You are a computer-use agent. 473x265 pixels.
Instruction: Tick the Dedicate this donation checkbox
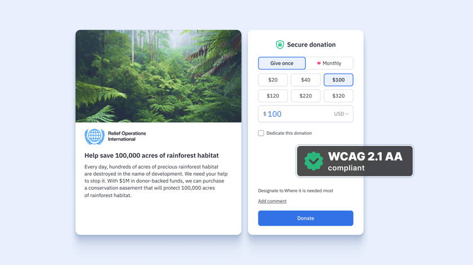[x=261, y=133]
